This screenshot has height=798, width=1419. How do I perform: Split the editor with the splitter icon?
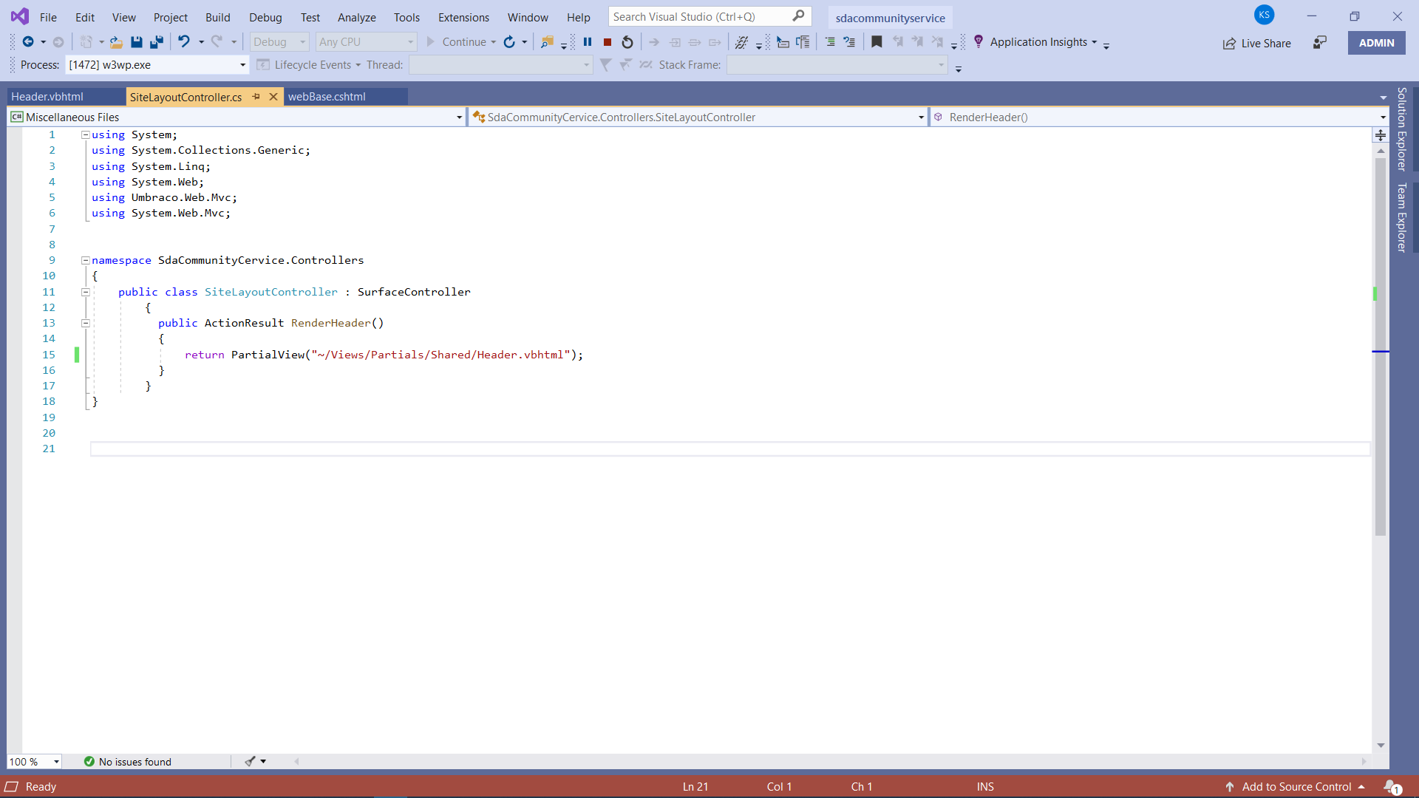(1381, 135)
